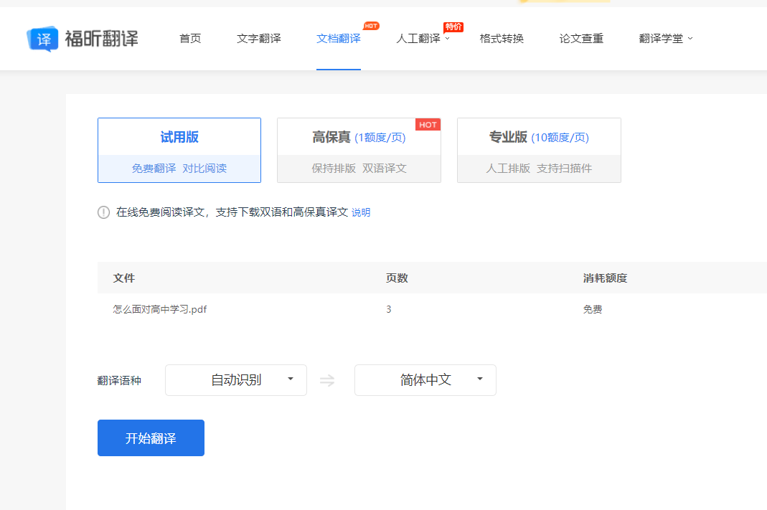Click the 福昕翻译 brand name text
767x510 pixels.
click(102, 39)
